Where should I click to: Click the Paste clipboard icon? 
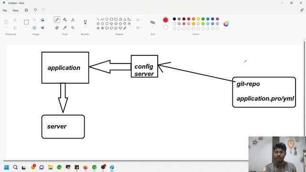6,22
